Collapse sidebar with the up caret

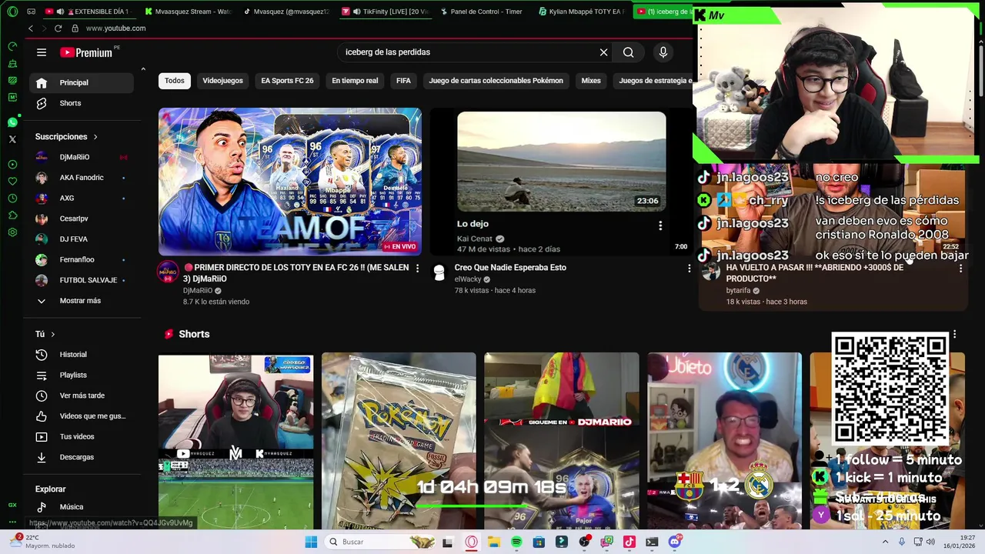[x=143, y=69]
